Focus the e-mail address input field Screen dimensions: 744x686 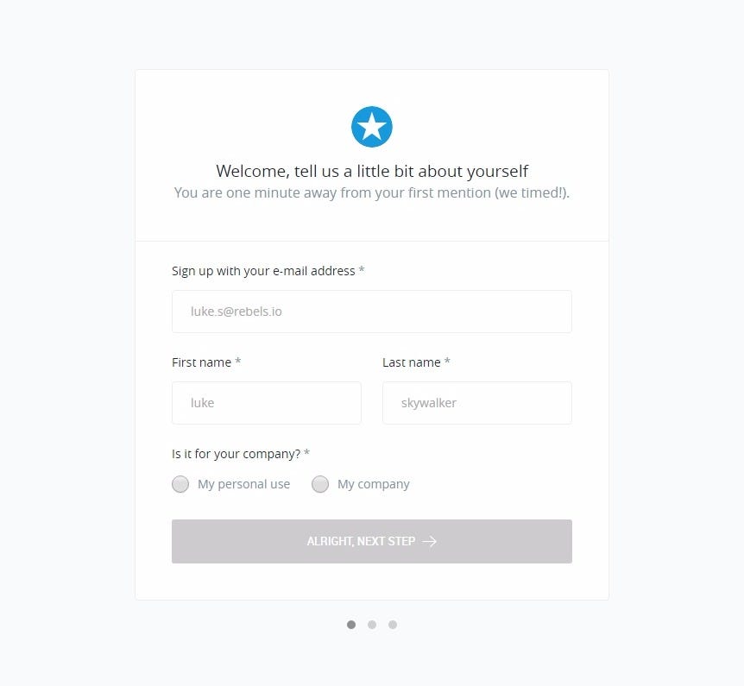[x=371, y=312]
